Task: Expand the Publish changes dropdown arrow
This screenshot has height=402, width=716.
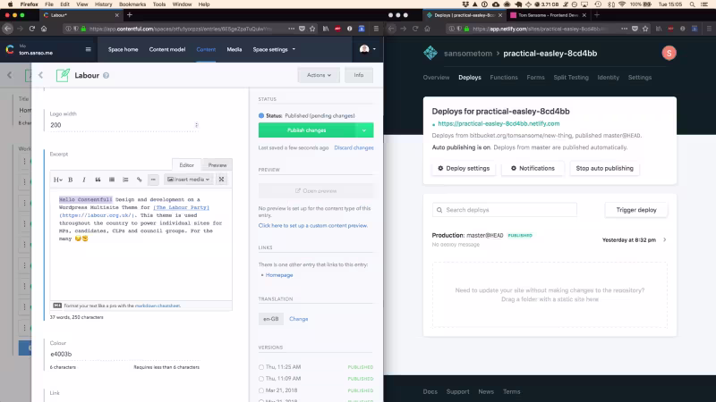Action: point(364,130)
